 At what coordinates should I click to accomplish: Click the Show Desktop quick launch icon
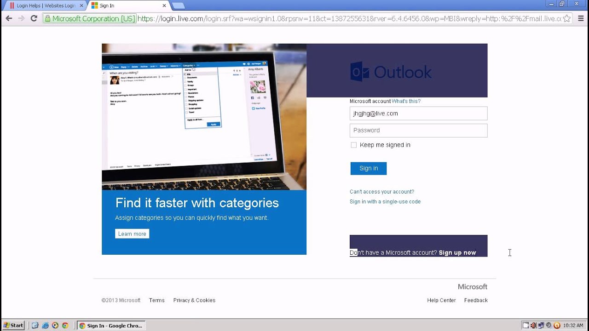(x=35, y=325)
